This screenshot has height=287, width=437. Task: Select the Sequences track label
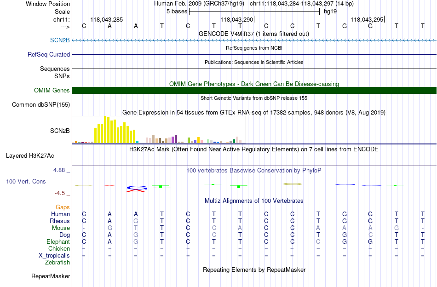tap(55, 69)
